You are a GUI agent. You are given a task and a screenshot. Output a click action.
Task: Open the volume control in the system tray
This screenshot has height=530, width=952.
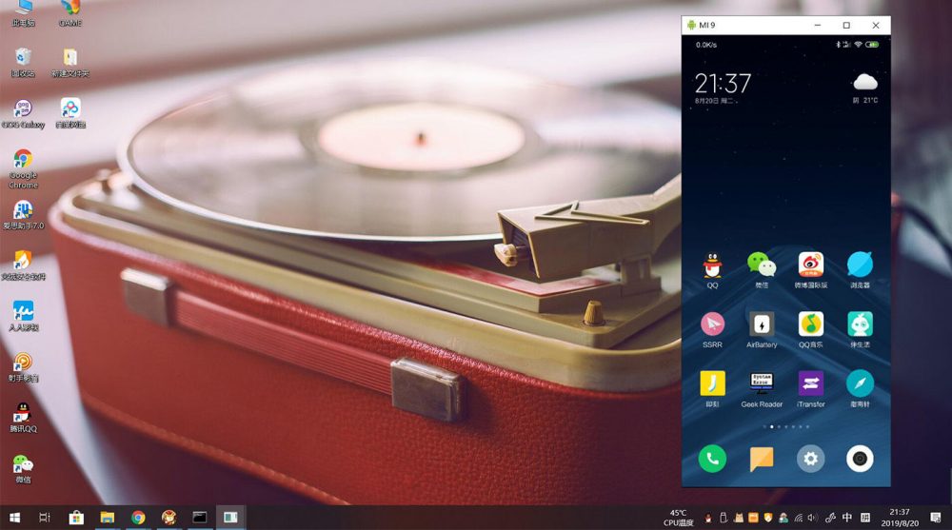(813, 518)
